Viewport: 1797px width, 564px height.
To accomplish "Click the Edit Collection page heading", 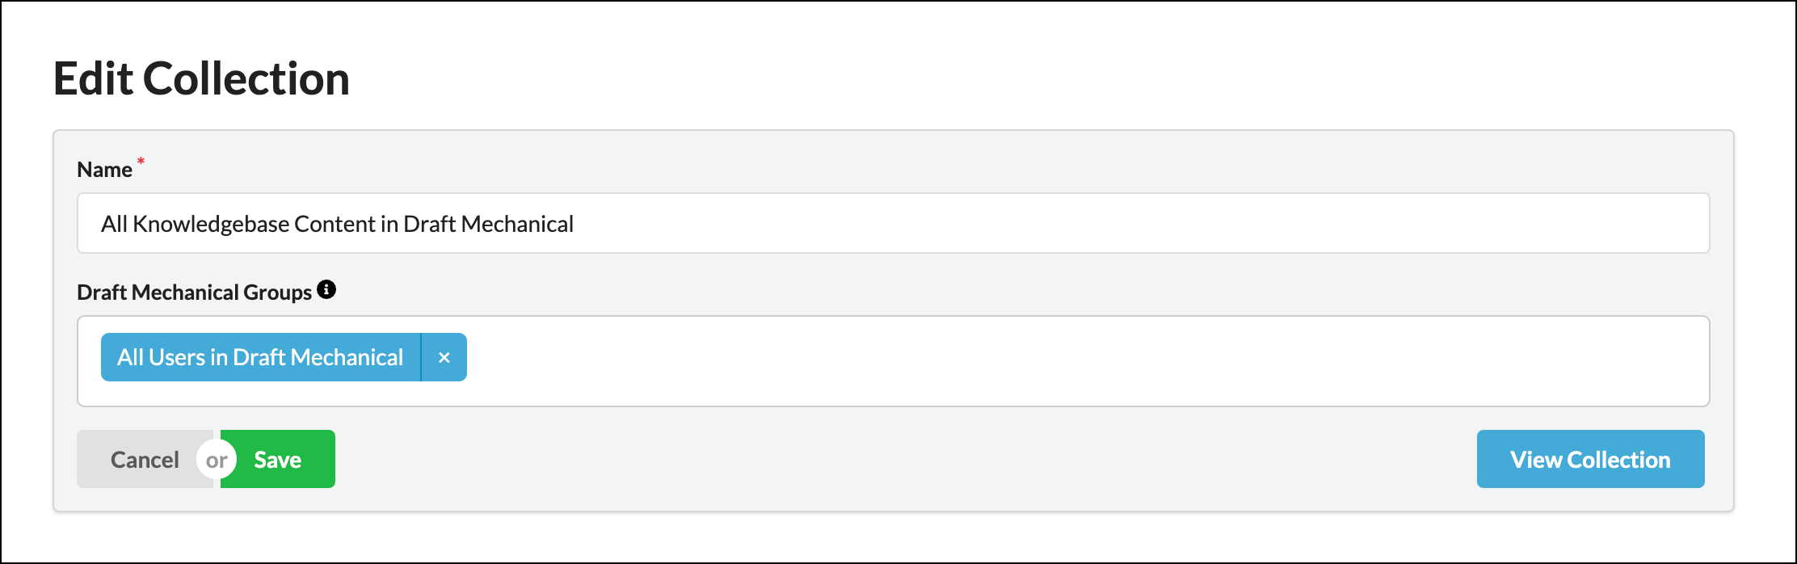I will pyautogui.click(x=201, y=79).
